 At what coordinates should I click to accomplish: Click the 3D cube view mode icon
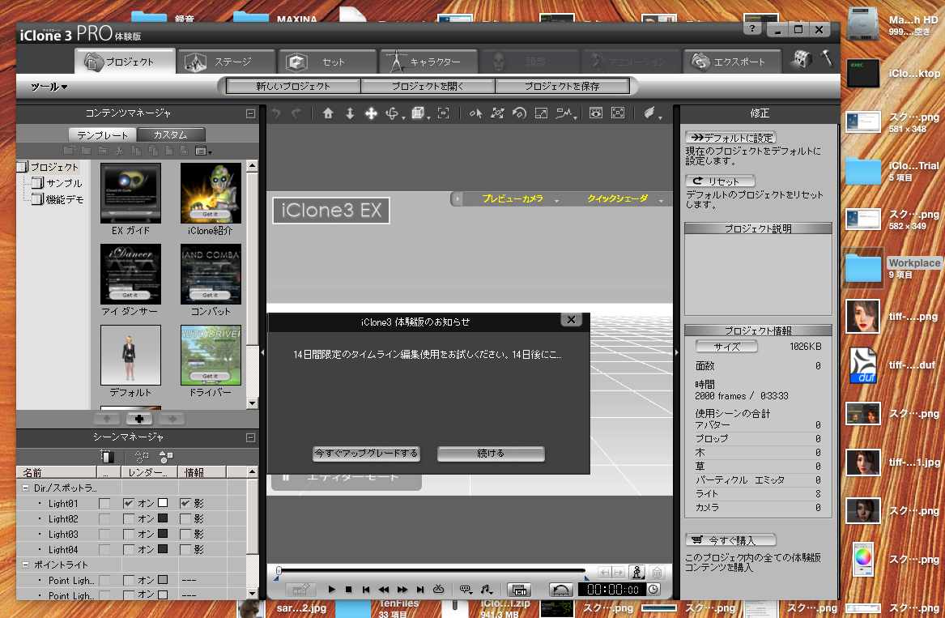click(x=418, y=113)
